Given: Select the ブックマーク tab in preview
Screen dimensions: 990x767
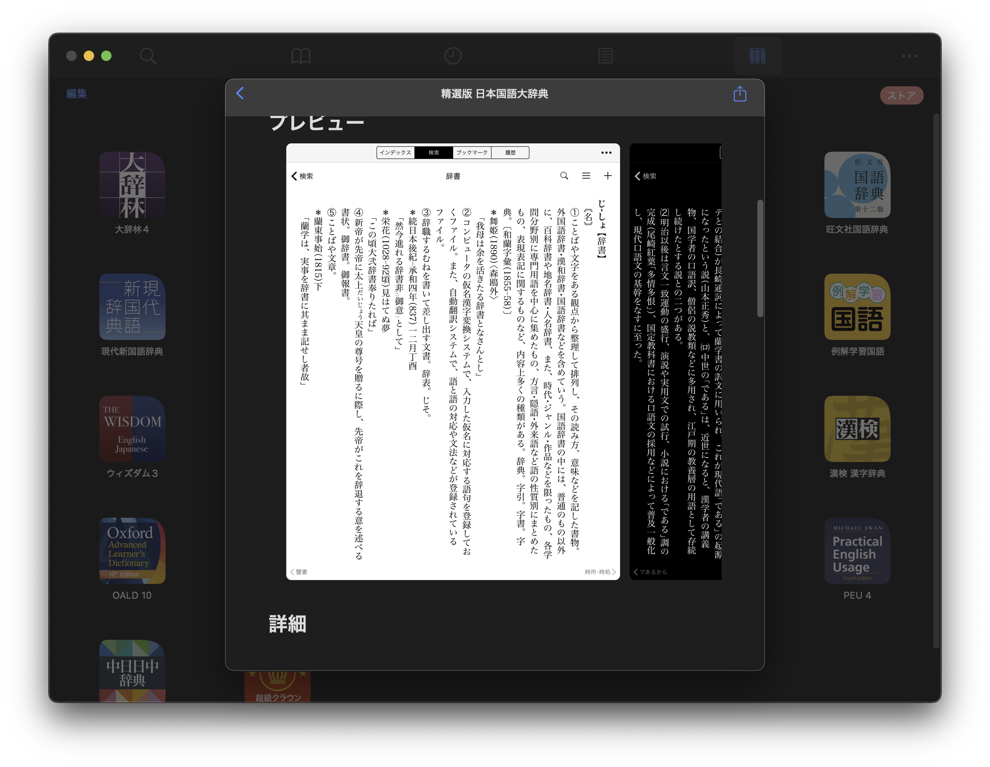Looking at the screenshot, I should tap(472, 153).
